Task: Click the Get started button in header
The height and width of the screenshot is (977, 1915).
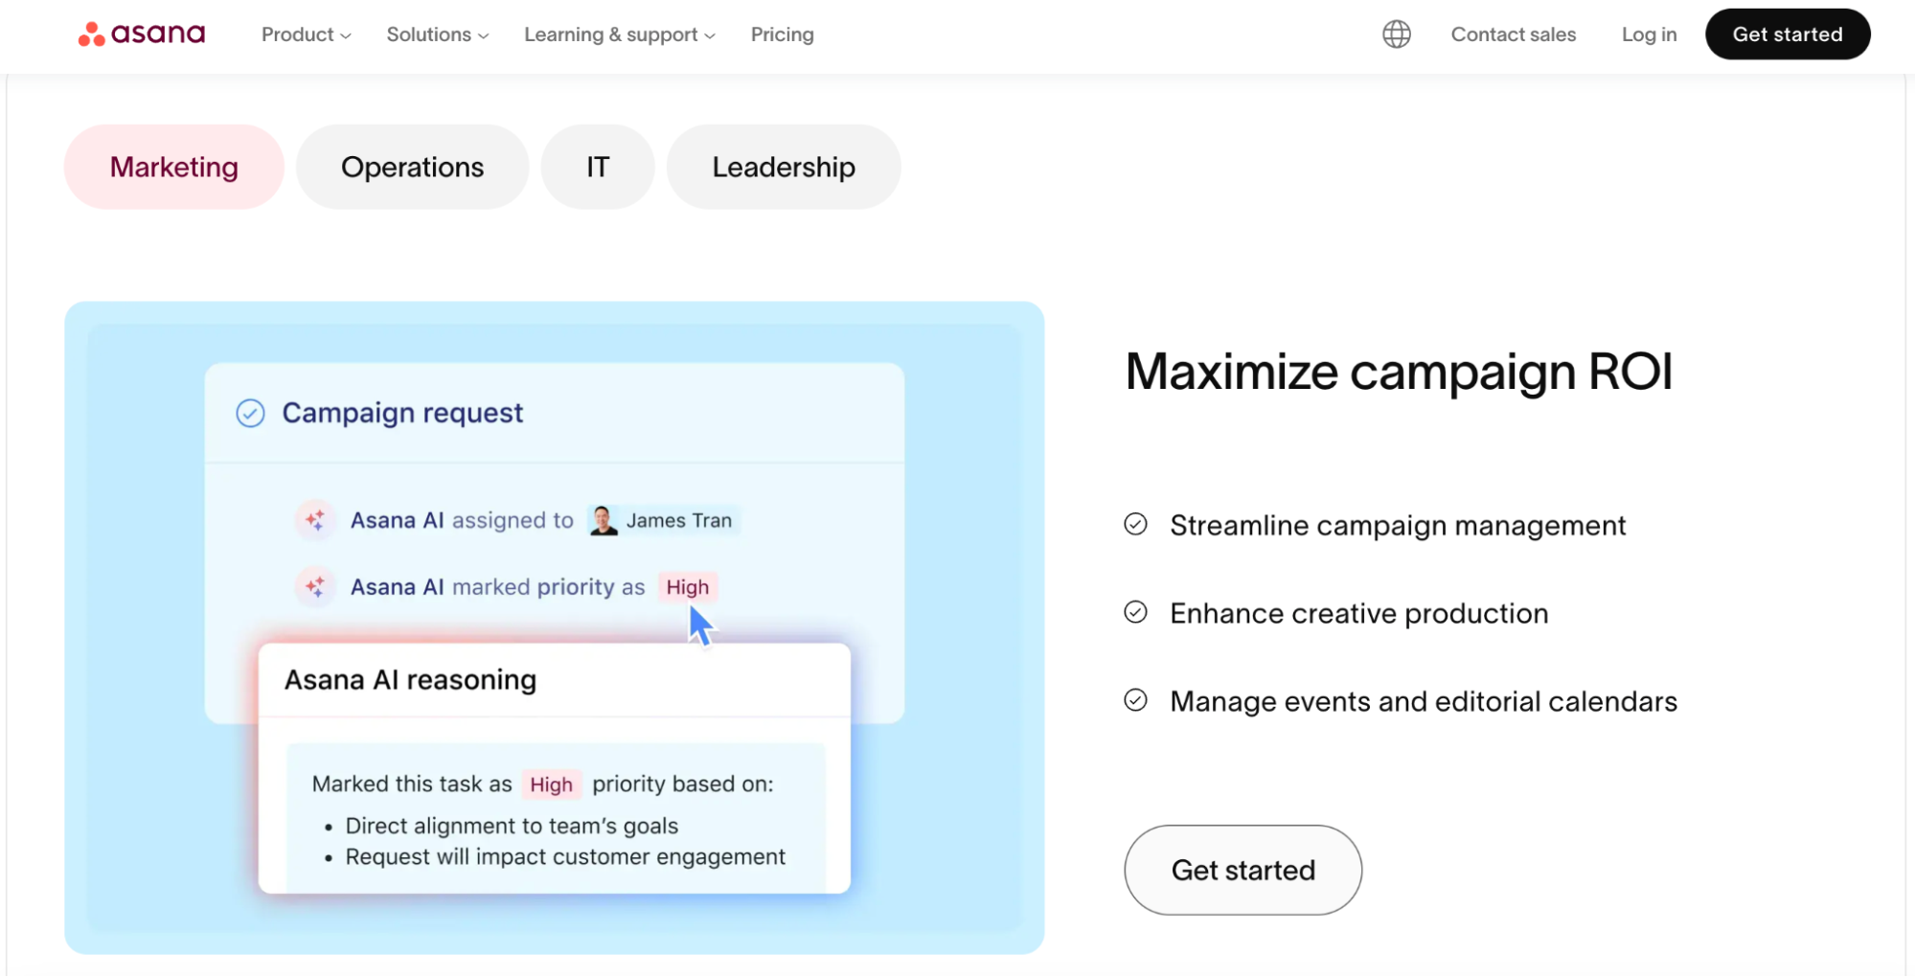Action: pos(1788,34)
